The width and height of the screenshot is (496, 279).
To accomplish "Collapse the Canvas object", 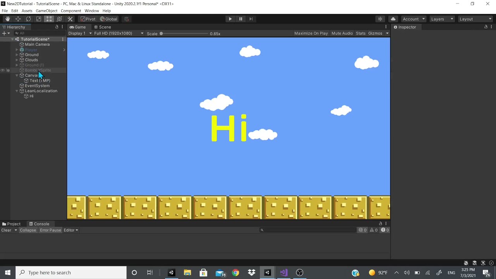I will (17, 76).
